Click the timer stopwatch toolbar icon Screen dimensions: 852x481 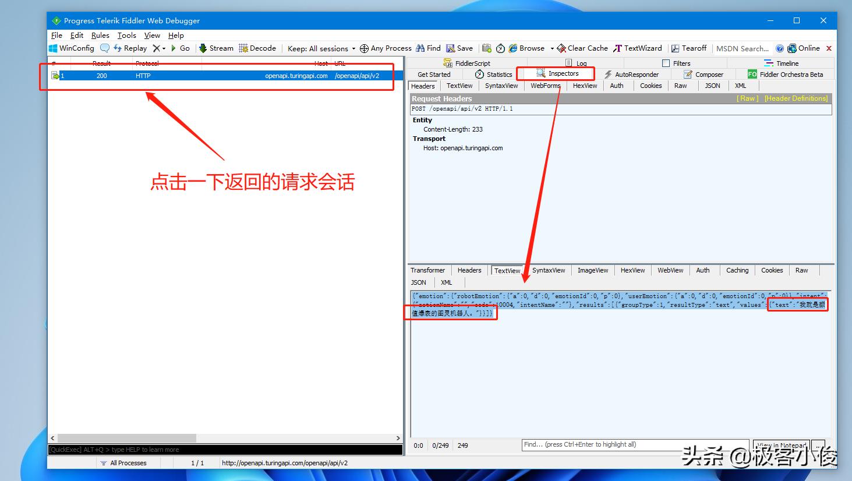(500, 48)
